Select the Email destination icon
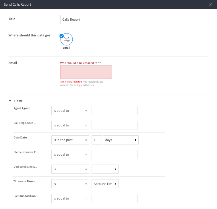Viewport: 217px width, 209px height. (67, 39)
